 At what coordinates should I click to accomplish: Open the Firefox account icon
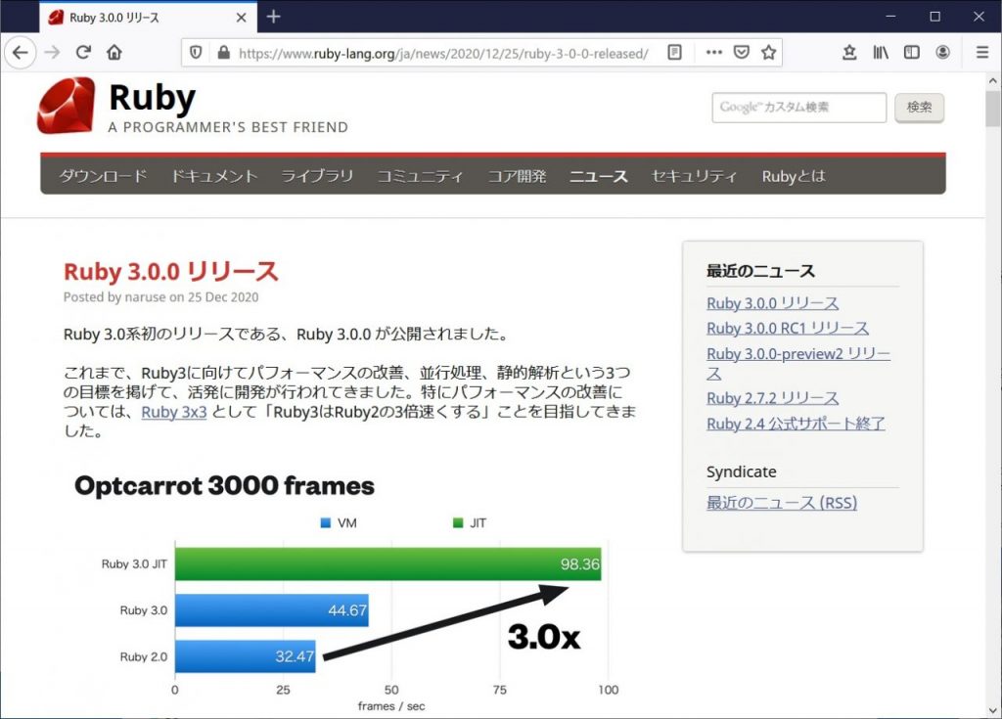click(941, 53)
